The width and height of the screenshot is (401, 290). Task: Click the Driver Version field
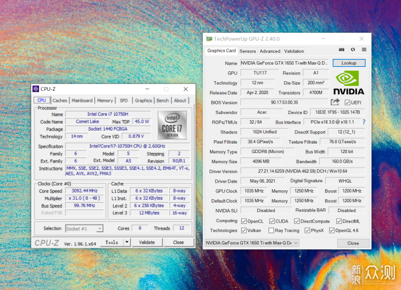302,171
